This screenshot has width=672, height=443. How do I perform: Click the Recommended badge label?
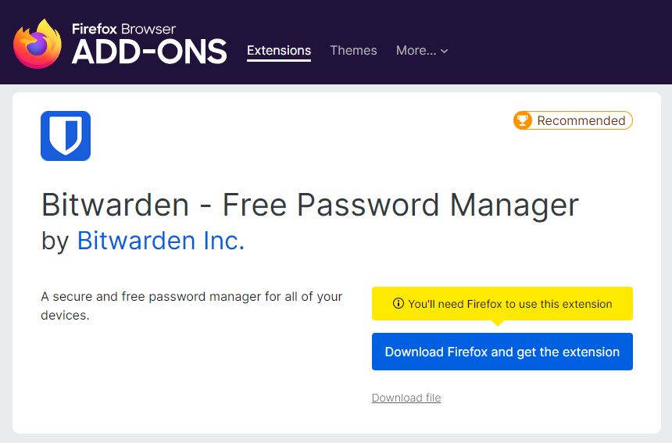[581, 120]
